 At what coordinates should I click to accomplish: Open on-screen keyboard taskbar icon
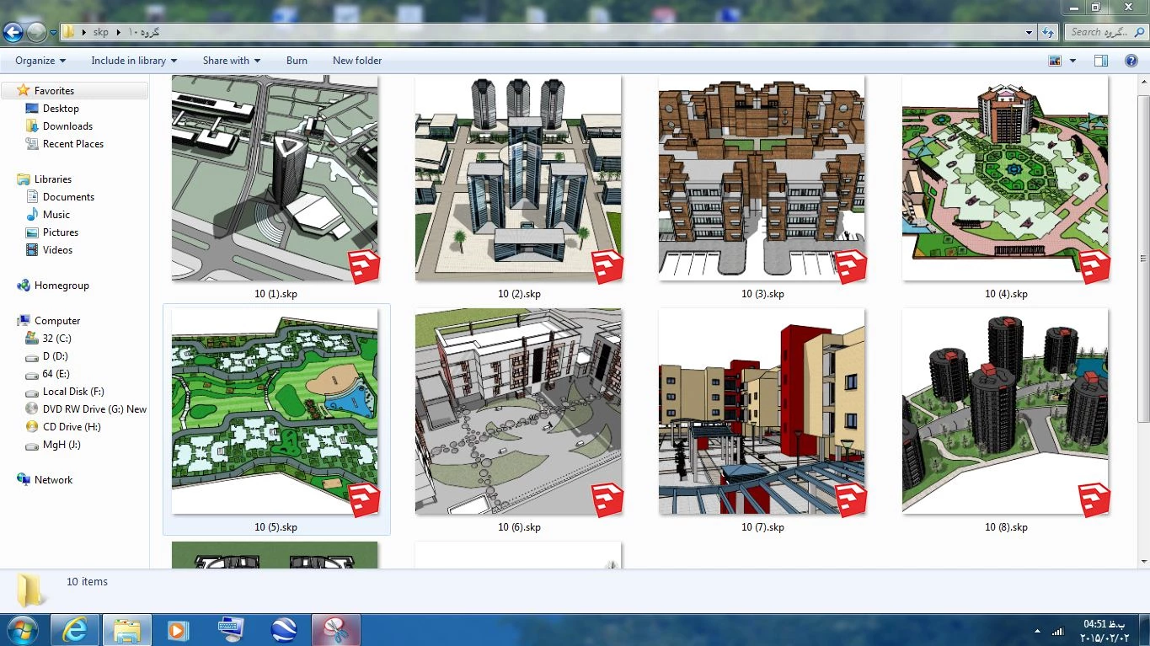231,630
